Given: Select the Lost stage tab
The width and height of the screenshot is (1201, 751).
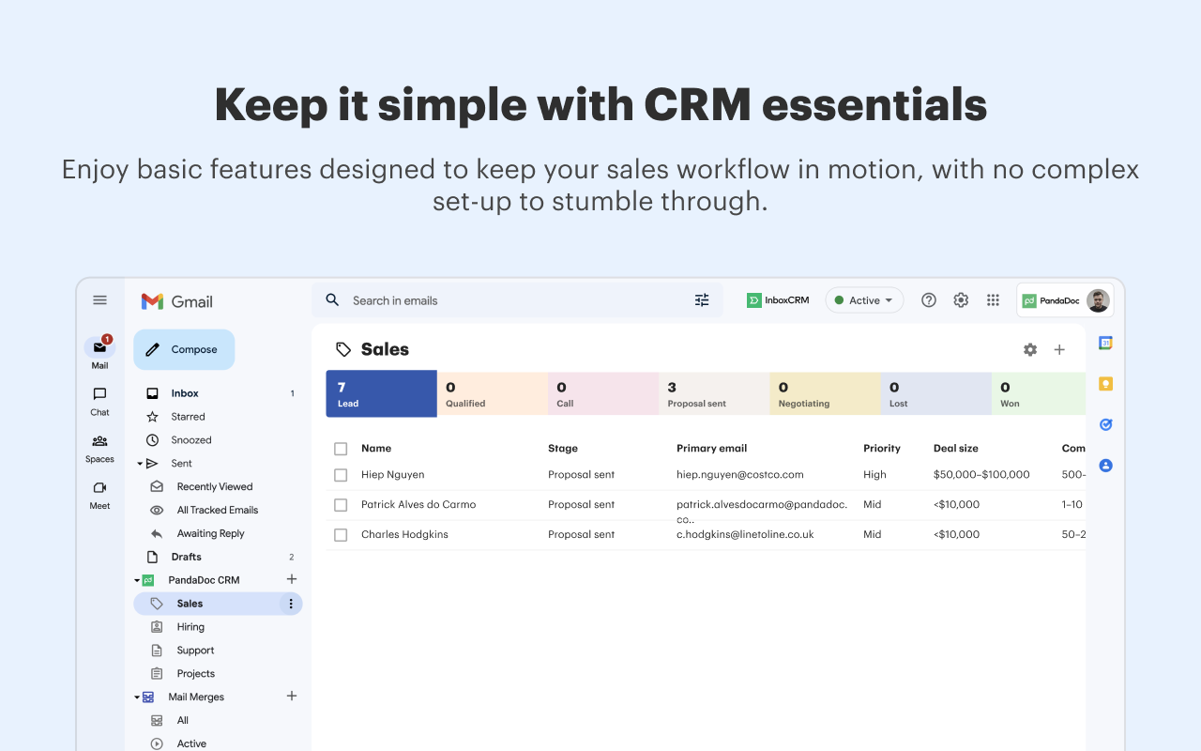Looking at the screenshot, I should pyautogui.click(x=935, y=393).
